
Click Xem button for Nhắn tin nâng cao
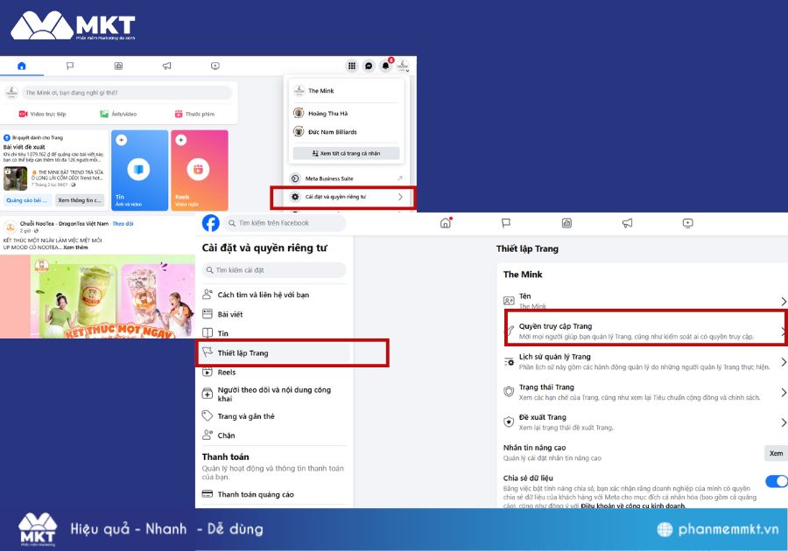tap(776, 453)
